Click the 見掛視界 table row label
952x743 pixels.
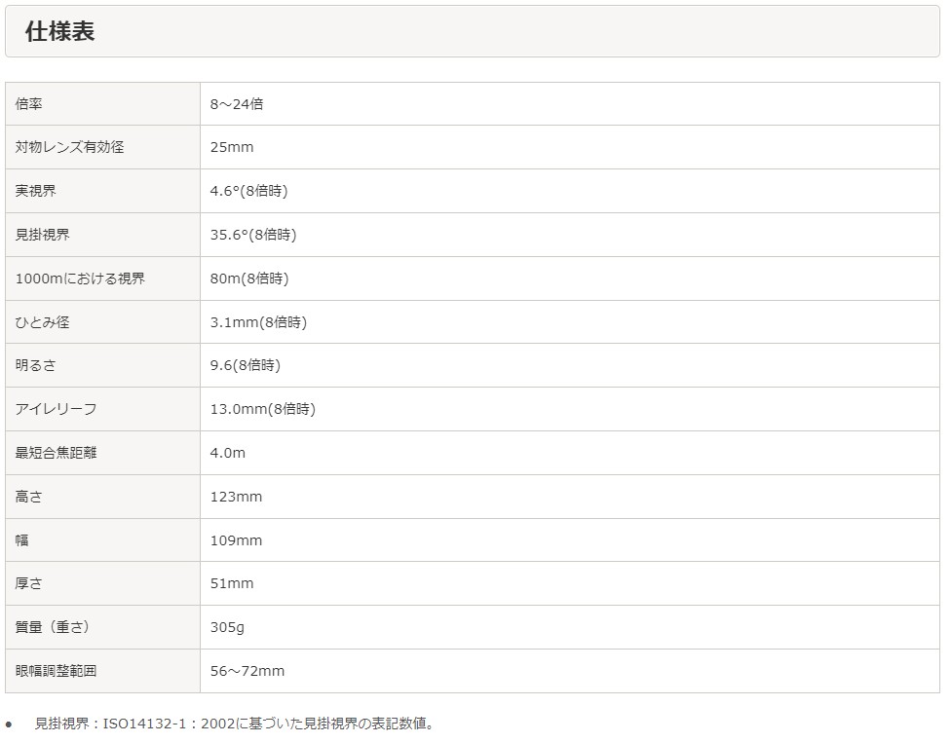42,235
